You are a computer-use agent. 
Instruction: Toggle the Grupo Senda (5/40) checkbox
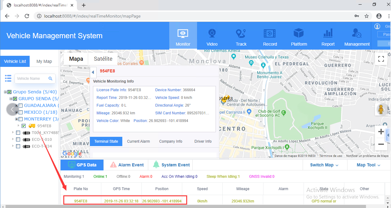(10, 92)
